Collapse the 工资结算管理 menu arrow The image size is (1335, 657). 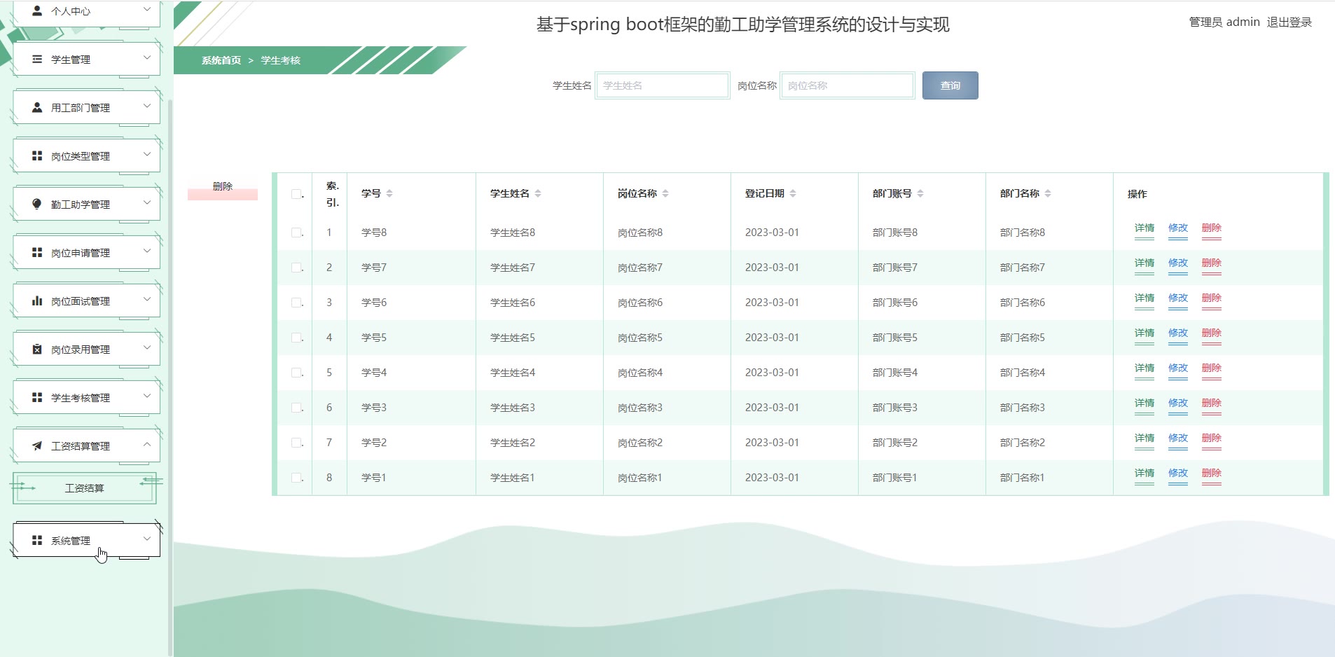coord(147,445)
